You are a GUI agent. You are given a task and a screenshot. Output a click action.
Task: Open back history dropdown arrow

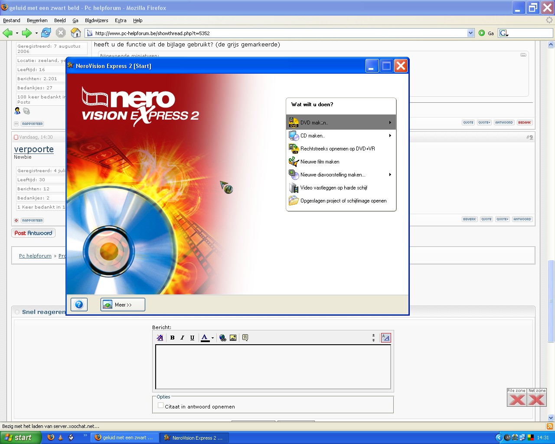coord(17,33)
